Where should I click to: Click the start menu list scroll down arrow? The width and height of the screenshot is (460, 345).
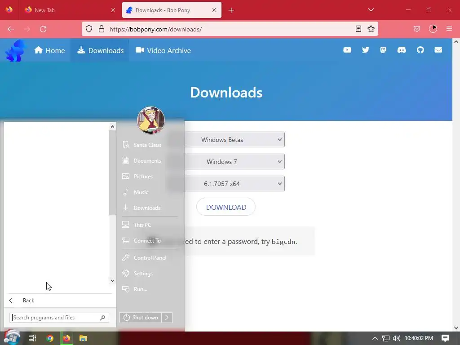[112, 280]
